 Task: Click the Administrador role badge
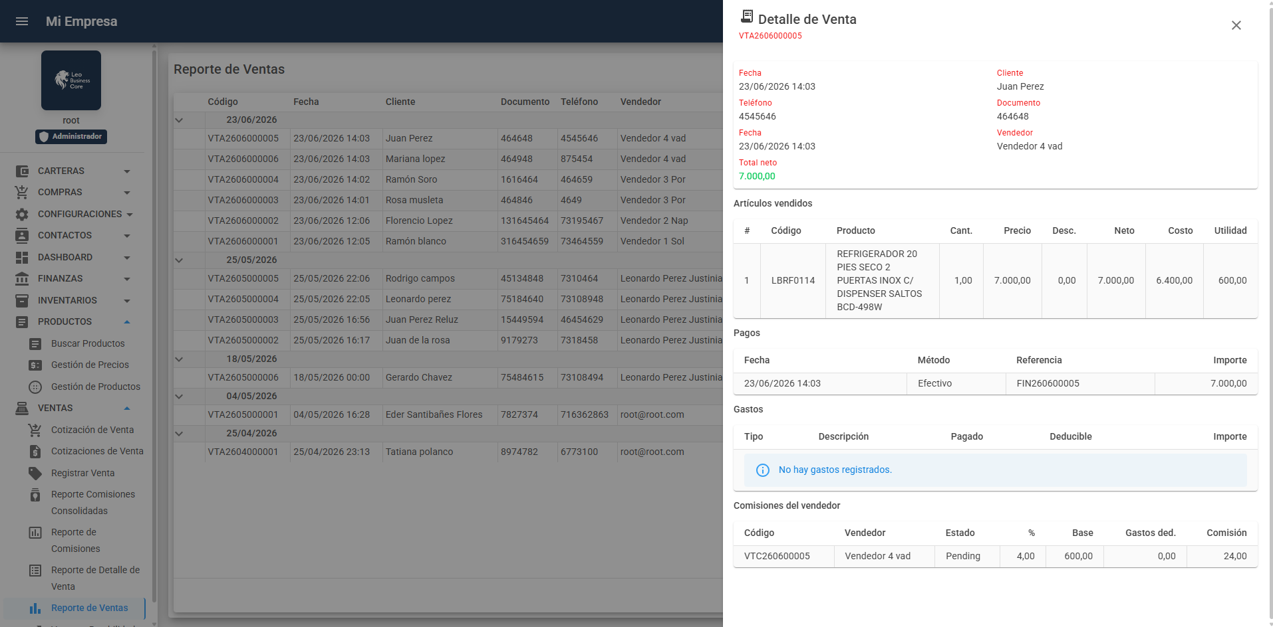click(x=71, y=137)
